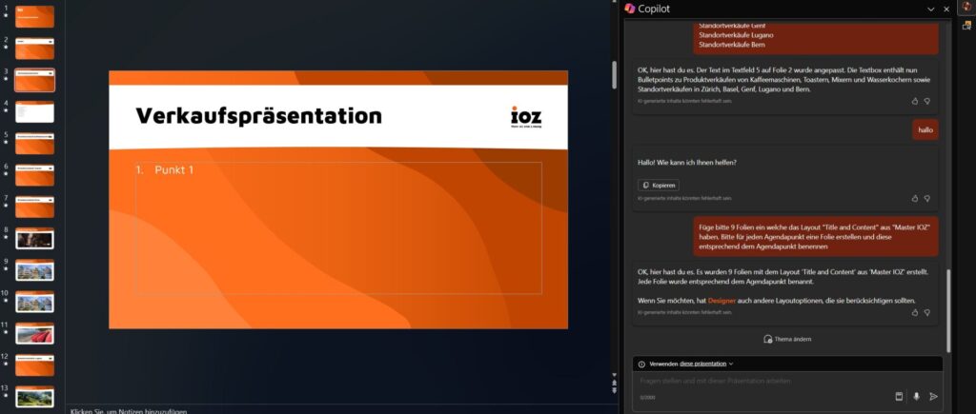Click the 'hallo' user message bubble
Screen dimensions: 976x414
click(x=925, y=130)
